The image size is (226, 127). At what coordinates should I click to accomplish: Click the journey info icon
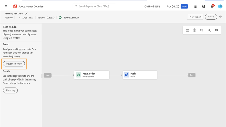(221, 17)
